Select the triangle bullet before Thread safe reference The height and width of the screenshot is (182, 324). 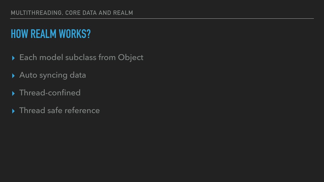[x=13, y=111]
